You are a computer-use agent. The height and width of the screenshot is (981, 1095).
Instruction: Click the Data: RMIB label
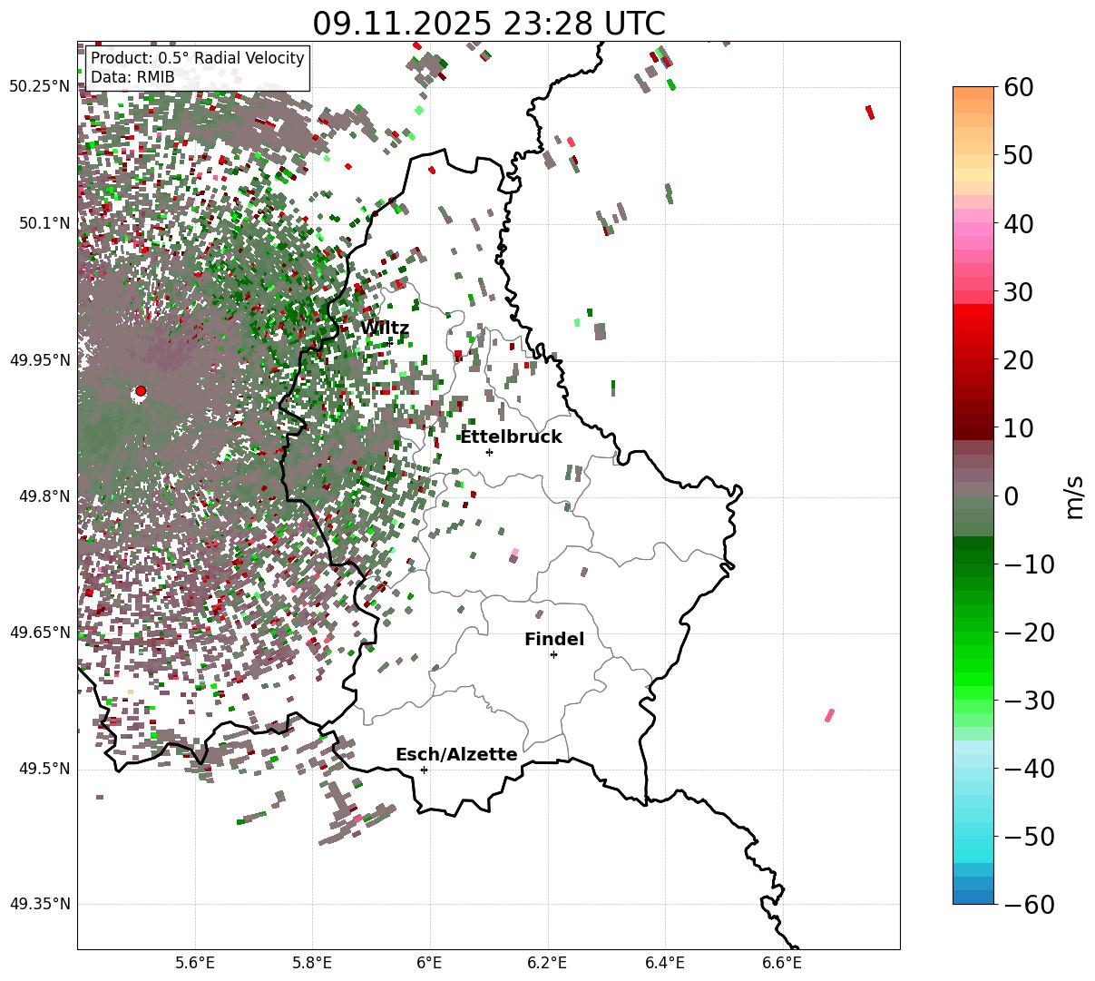[x=132, y=77]
